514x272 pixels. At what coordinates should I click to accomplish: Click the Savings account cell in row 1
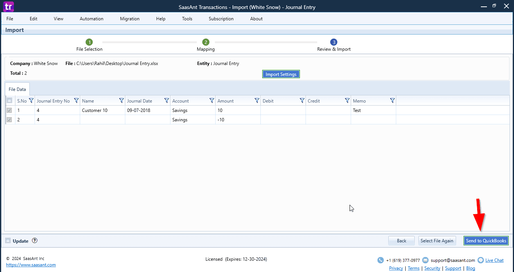tap(193, 110)
